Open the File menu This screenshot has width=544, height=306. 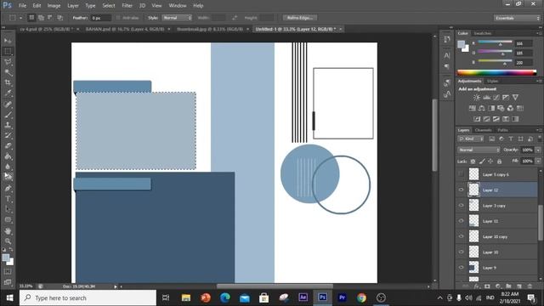23,6
